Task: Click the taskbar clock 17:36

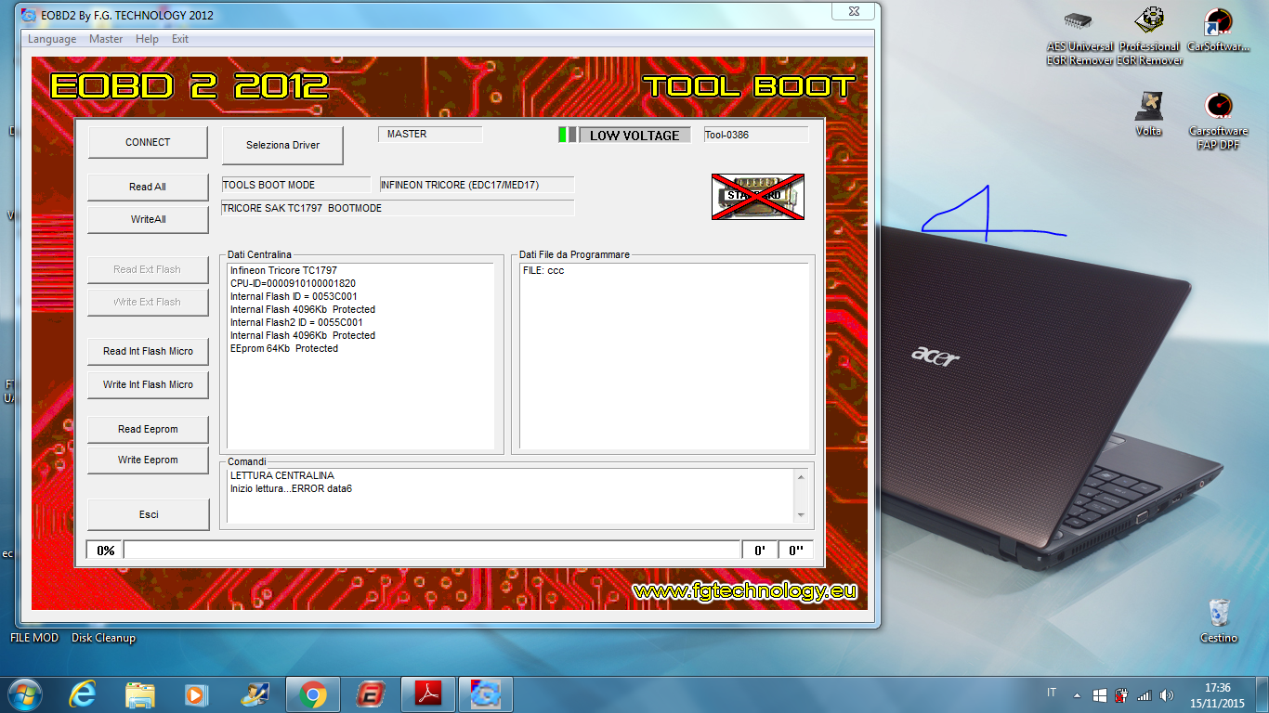Action: [1217, 688]
